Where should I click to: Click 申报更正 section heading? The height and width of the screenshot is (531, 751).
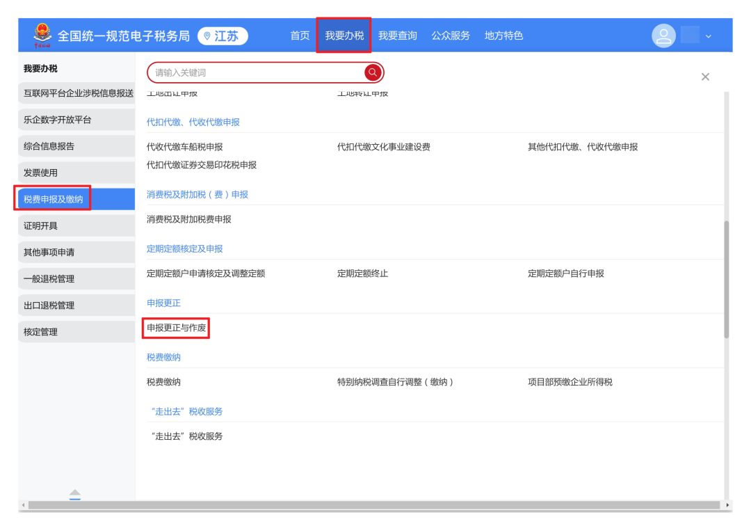coord(163,303)
